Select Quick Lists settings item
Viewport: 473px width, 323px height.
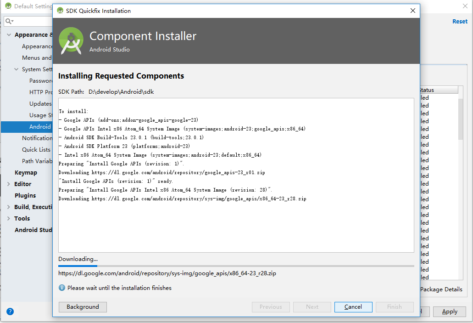point(36,150)
